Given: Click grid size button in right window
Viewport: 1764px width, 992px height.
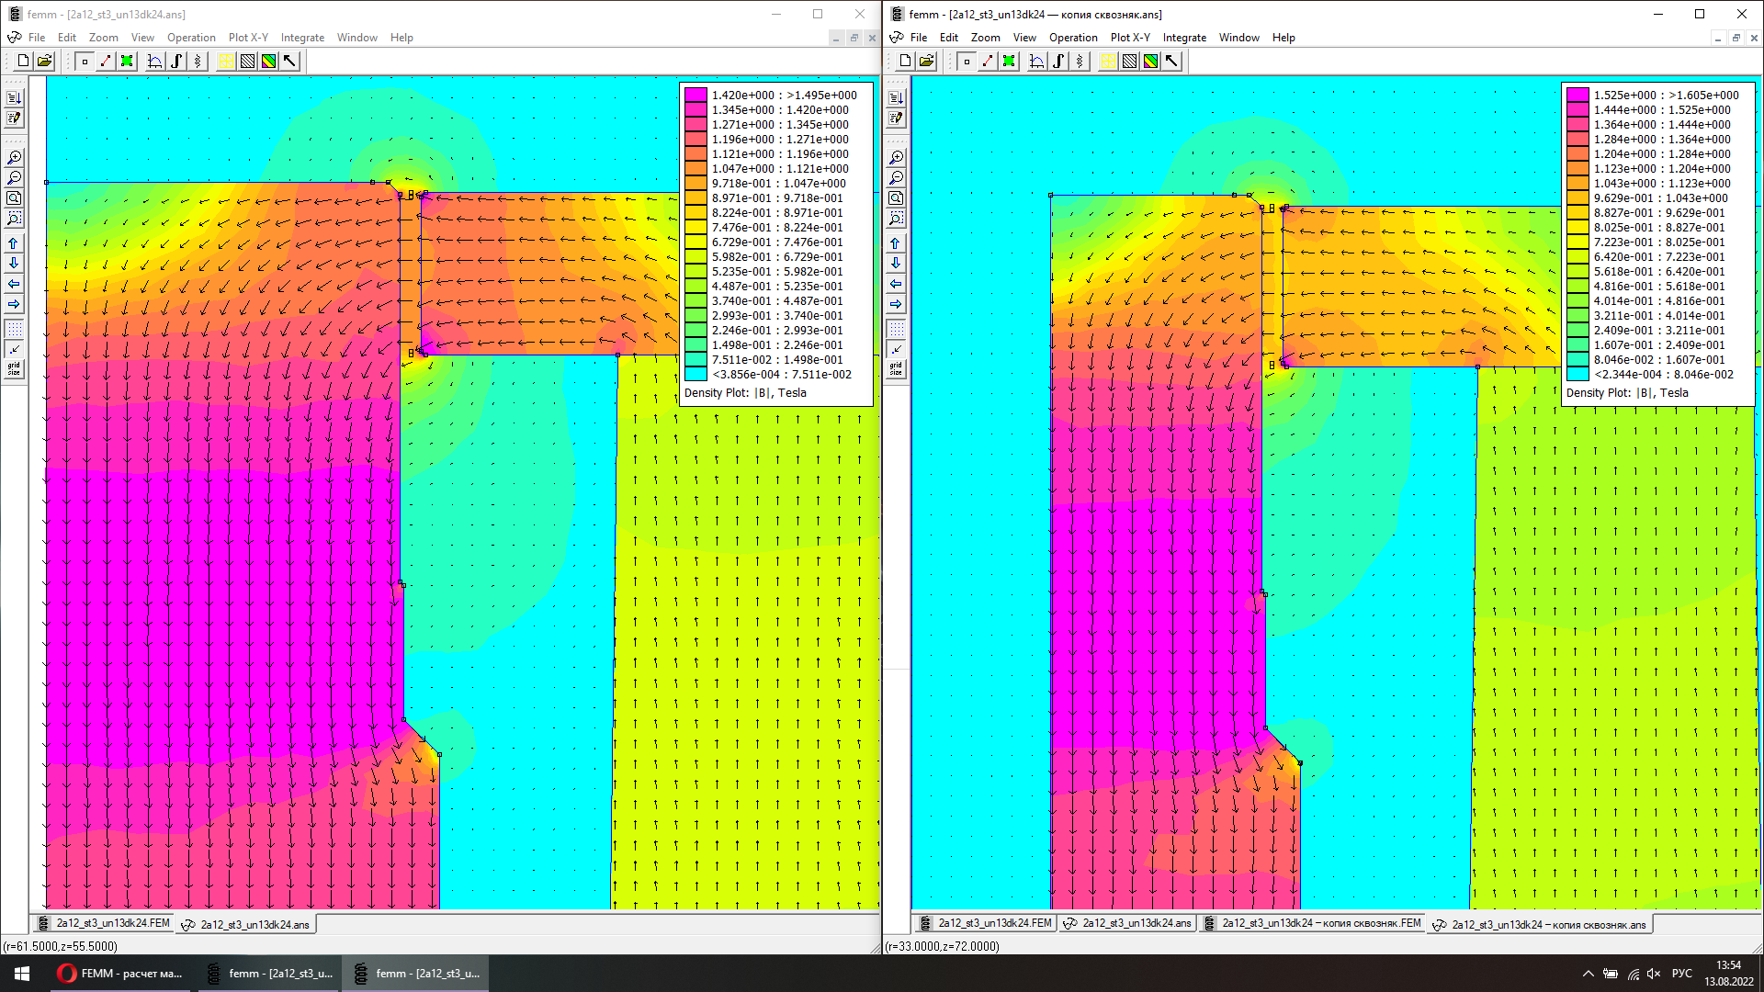Looking at the screenshot, I should 896,369.
